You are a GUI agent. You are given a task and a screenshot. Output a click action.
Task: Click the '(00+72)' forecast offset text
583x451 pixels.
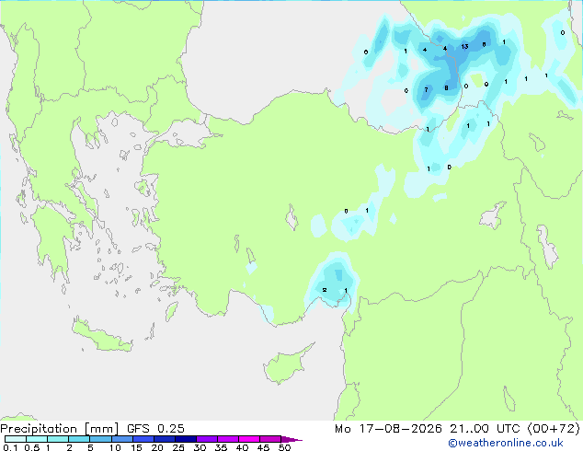click(x=554, y=429)
